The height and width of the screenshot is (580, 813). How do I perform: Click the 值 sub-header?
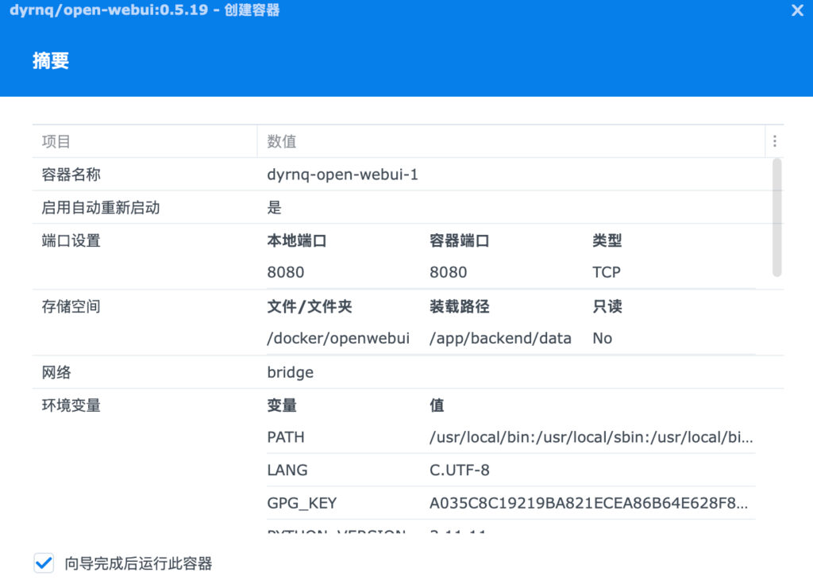[437, 405]
